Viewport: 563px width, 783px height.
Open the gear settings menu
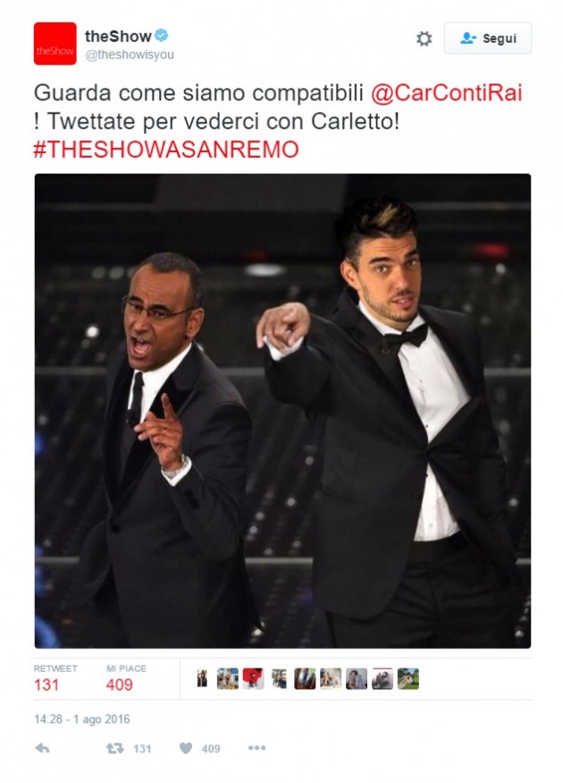424,38
